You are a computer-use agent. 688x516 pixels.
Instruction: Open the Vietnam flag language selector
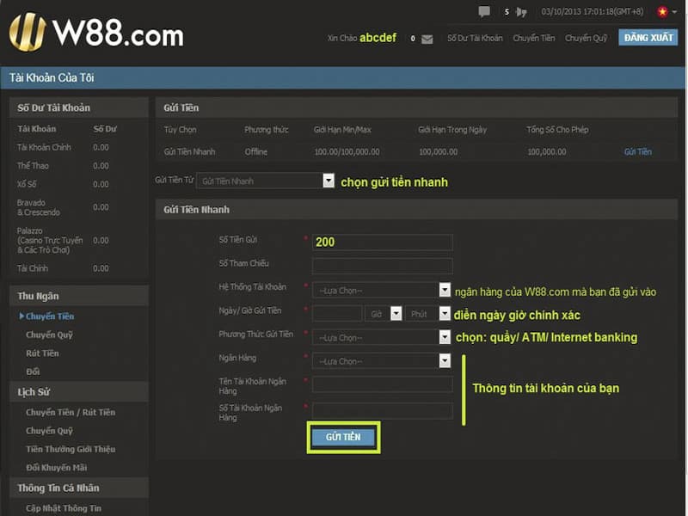pyautogui.click(x=663, y=12)
